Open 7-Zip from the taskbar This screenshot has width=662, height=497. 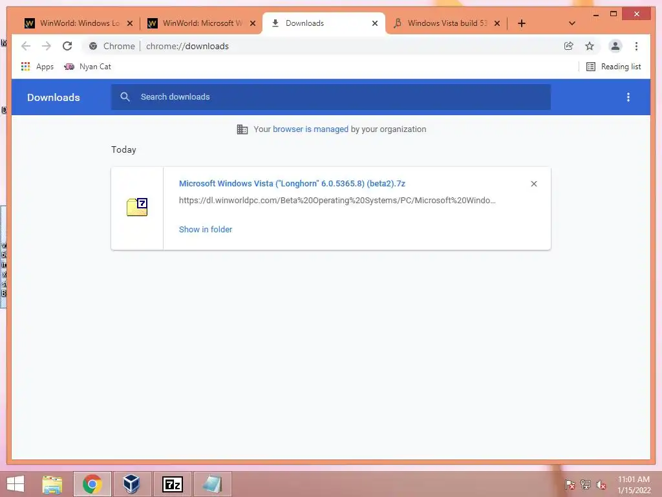[x=172, y=484]
